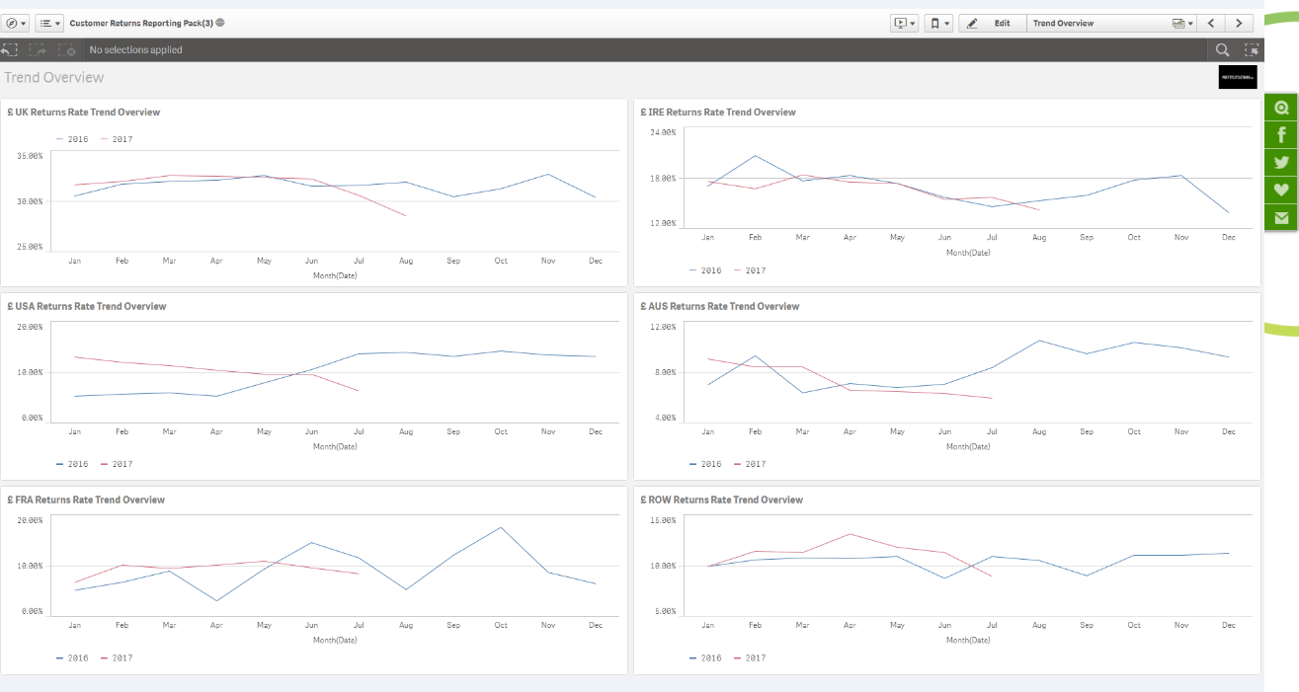The image size is (1299, 692).
Task: Click the Edit sheet button
Action: pyautogui.click(x=992, y=23)
